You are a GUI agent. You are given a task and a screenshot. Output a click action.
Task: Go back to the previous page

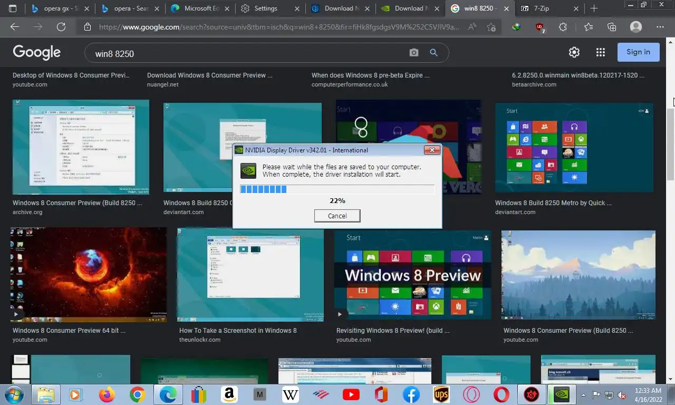pyautogui.click(x=15, y=27)
